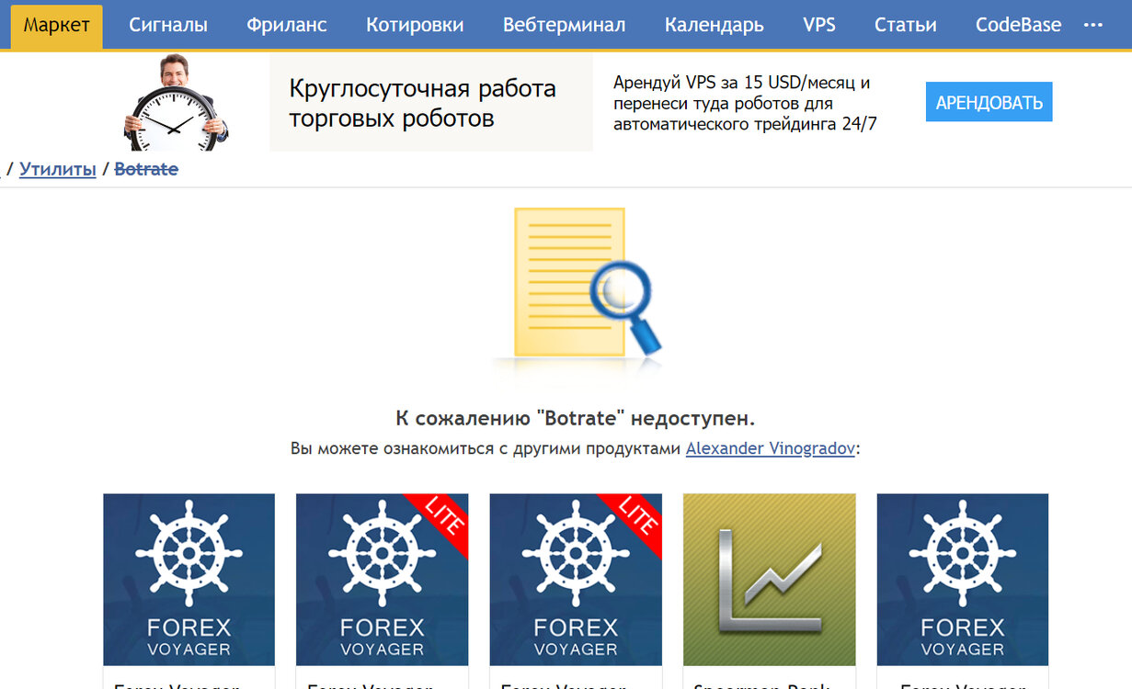Go to CodeBase from the menu
Image resolution: width=1132 pixels, height=689 pixels.
(x=1018, y=25)
